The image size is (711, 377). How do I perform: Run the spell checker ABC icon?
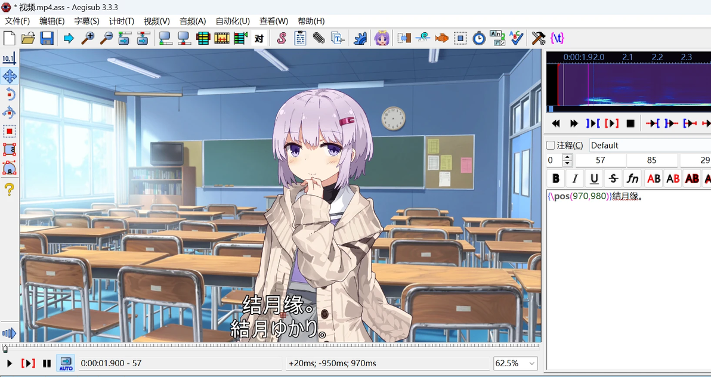point(516,39)
